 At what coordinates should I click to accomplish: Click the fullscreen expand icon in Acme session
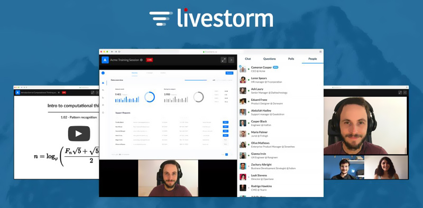[223, 60]
